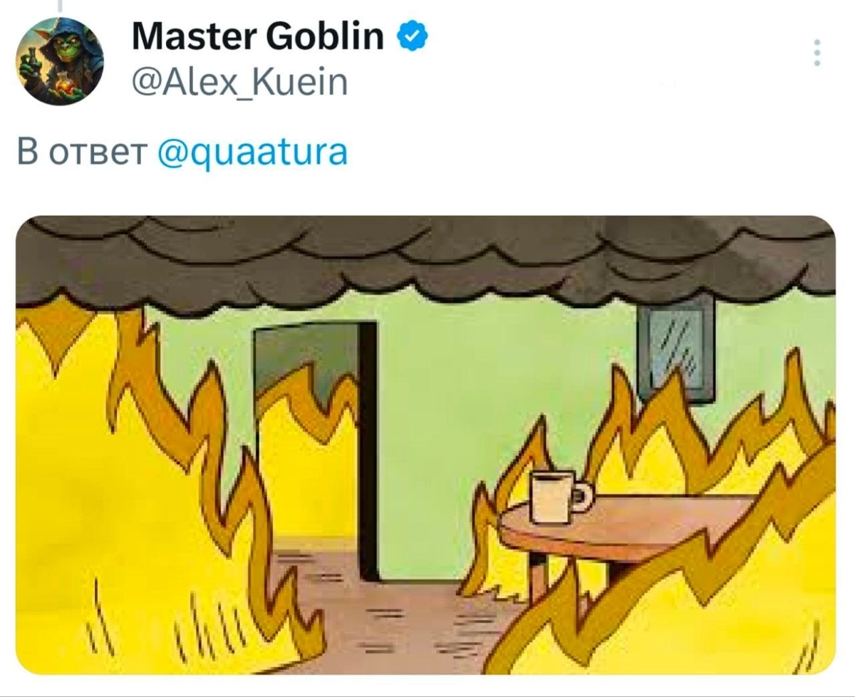
Task: Click the dark smoke cloud on the ceiling
Action: click(x=425, y=260)
